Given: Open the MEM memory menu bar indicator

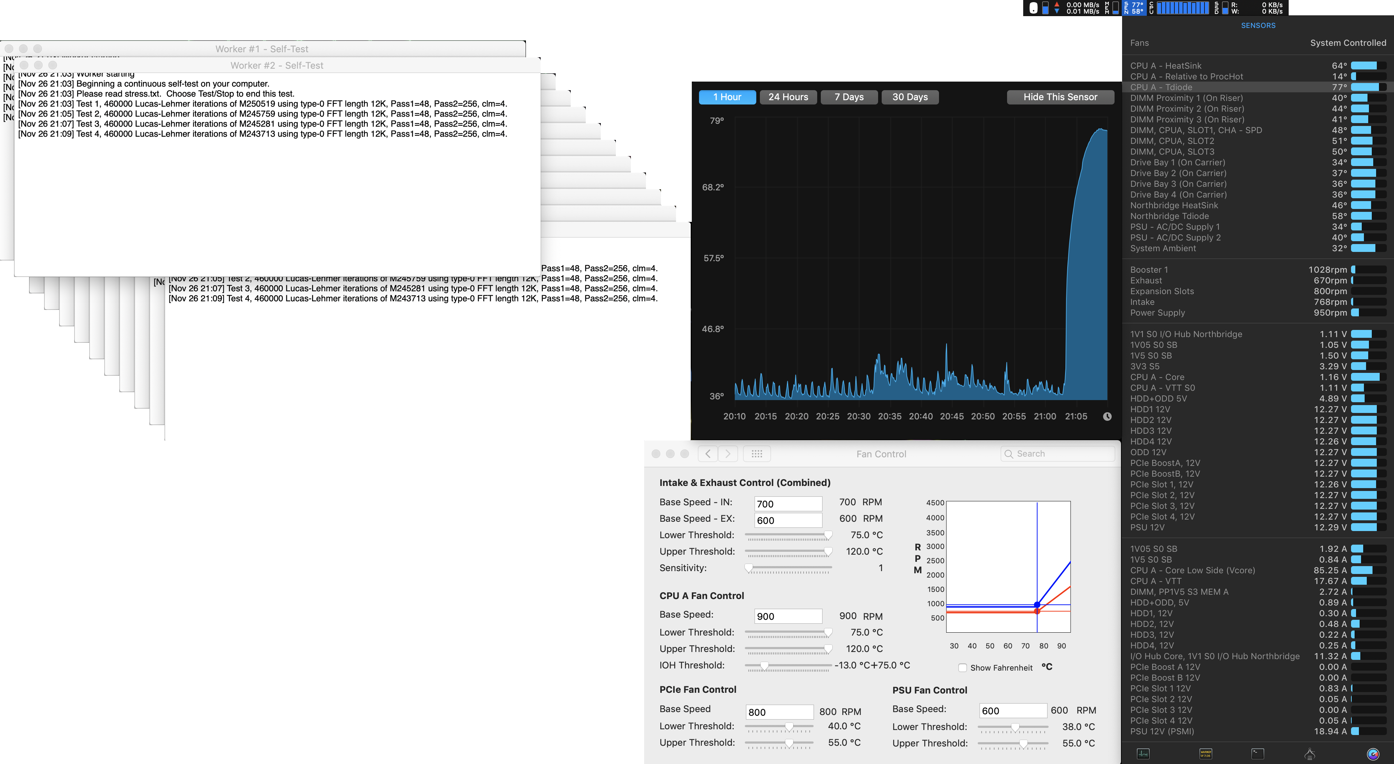Looking at the screenshot, I should 1112,8.
